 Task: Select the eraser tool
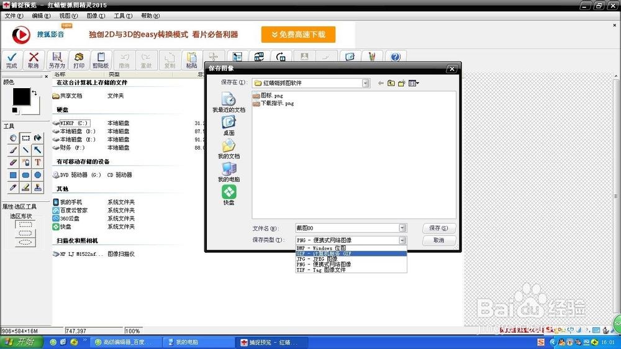click(x=13, y=163)
